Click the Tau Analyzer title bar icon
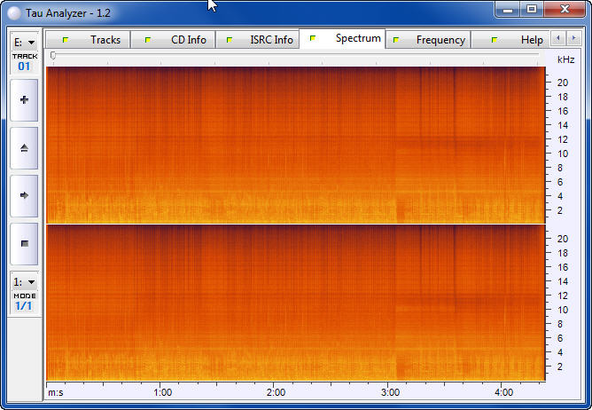 tap(12, 11)
